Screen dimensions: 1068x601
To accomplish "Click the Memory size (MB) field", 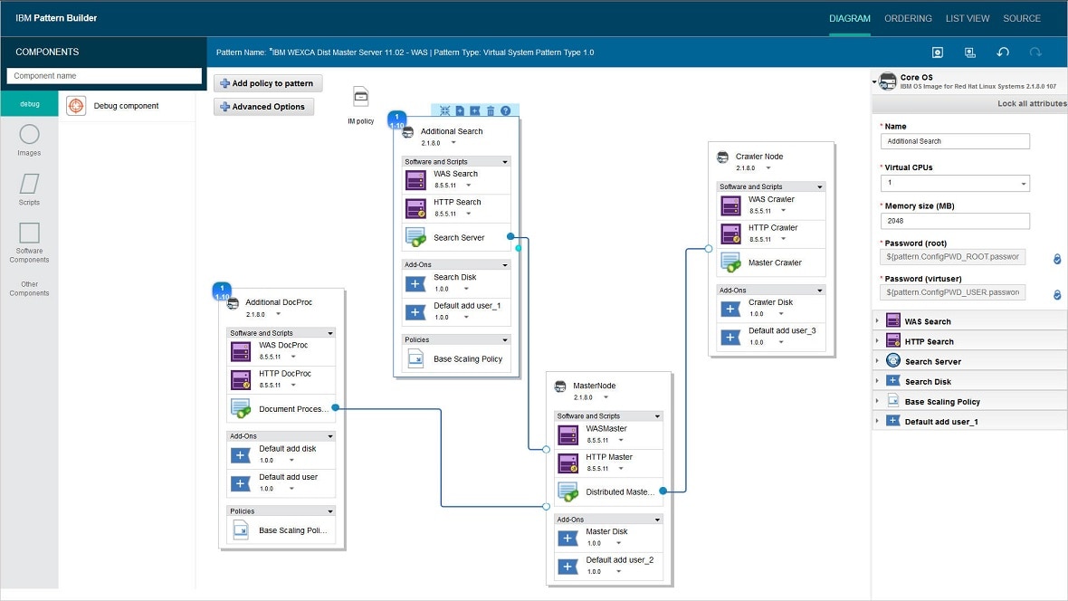I will coord(955,221).
